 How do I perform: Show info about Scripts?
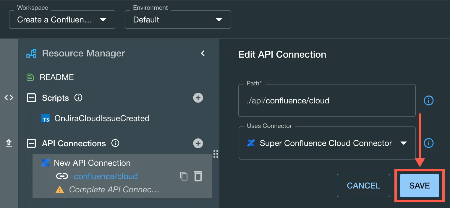click(78, 97)
